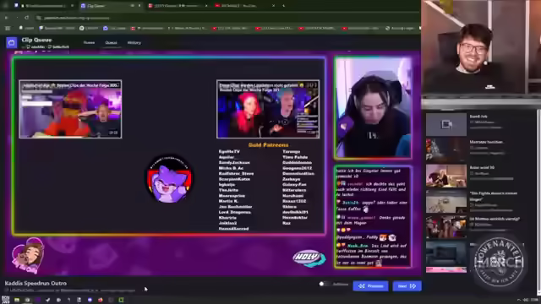Open the apps grid in bookmarks bar
Viewport: 541px width, 304px height.
click(8, 28)
